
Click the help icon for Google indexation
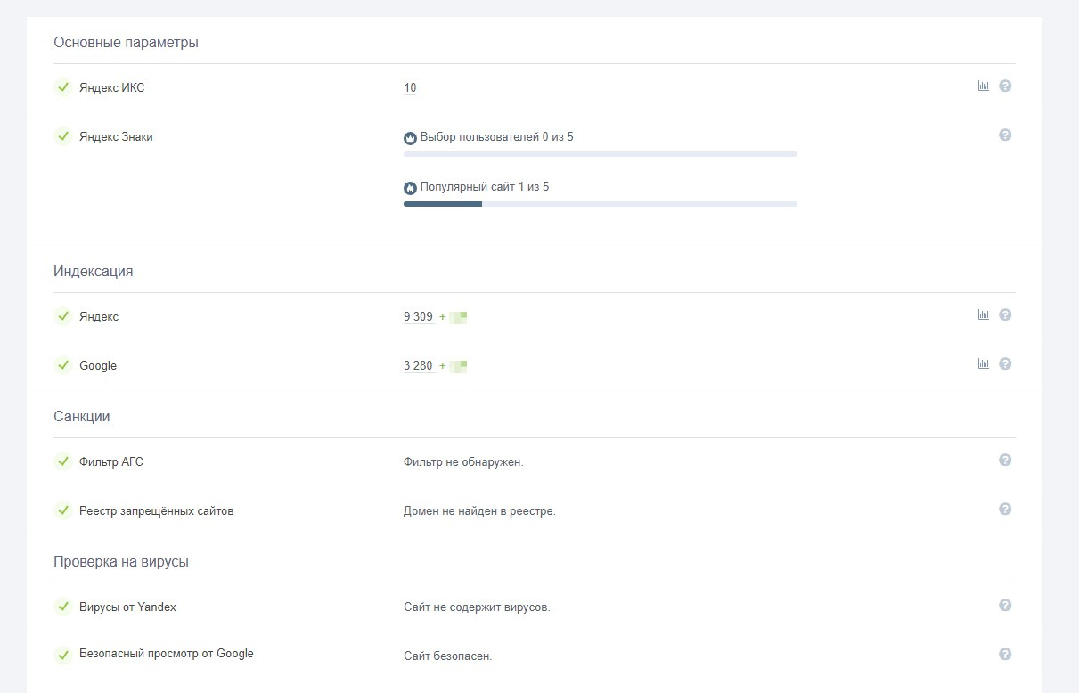[1005, 363]
